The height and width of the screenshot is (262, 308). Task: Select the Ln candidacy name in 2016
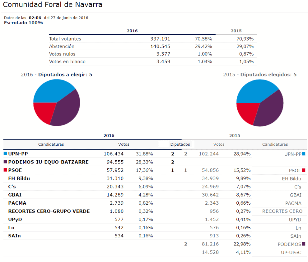point(11,228)
